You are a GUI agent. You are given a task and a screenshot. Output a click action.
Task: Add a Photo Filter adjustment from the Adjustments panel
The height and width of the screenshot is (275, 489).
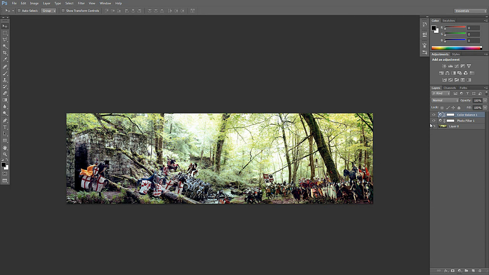[460, 73]
